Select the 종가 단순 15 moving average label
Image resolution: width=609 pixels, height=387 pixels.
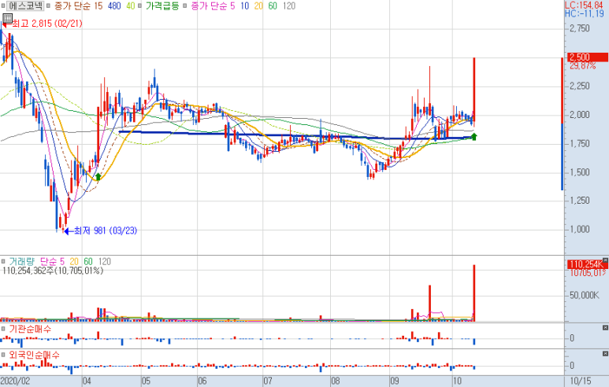[78, 6]
